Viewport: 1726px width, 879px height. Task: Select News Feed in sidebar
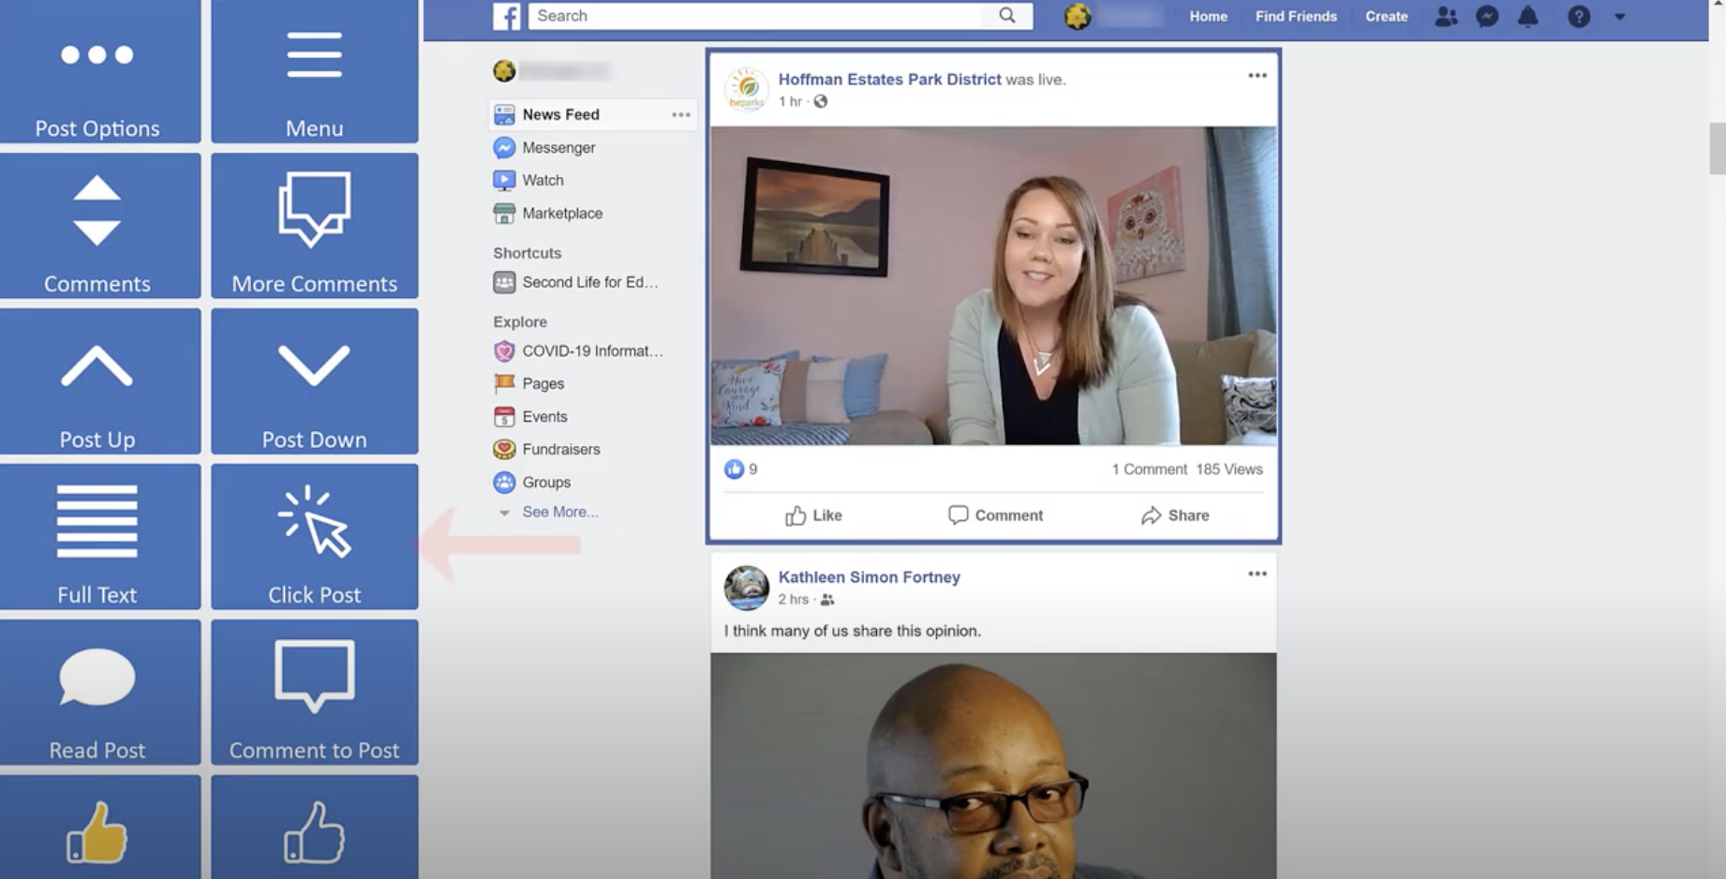tap(591, 114)
